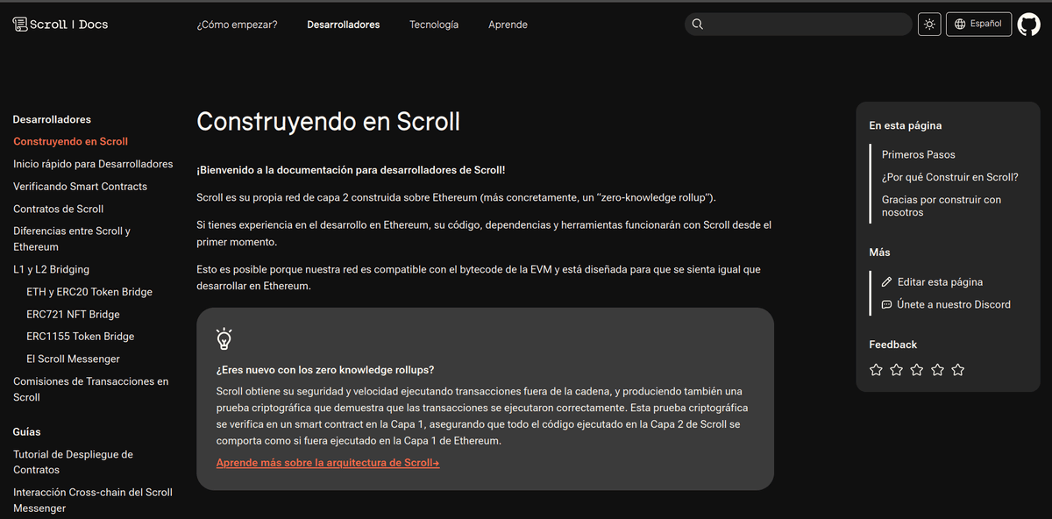Image resolution: width=1052 pixels, height=519 pixels.
Task: Click the search magnifier icon
Action: 698,25
